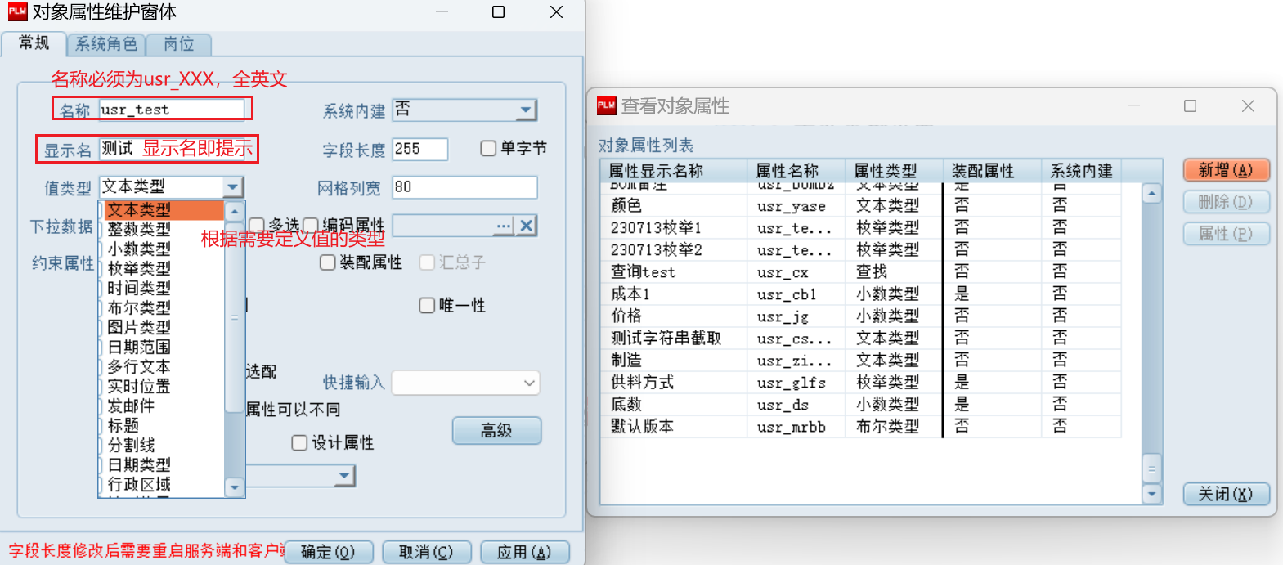Toggle the 设计属性 checkbox
This screenshot has width=1283, height=565.
pyautogui.click(x=299, y=442)
